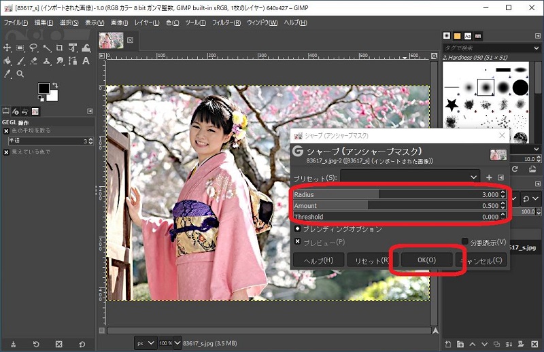Image resolution: width=544 pixels, height=352 pixels.
Task: Toggle the 見えている色で checkbox
Action: tap(6, 152)
